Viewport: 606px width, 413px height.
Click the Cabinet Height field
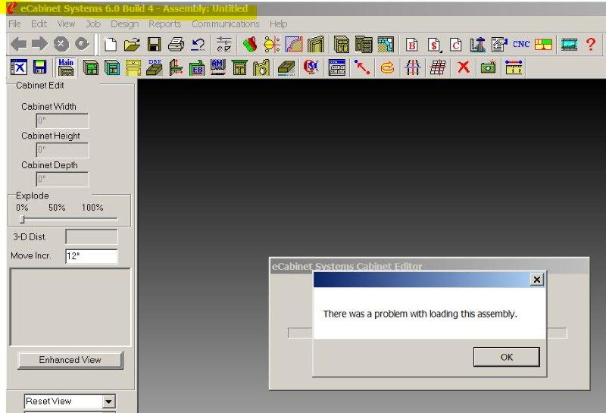click(62, 150)
